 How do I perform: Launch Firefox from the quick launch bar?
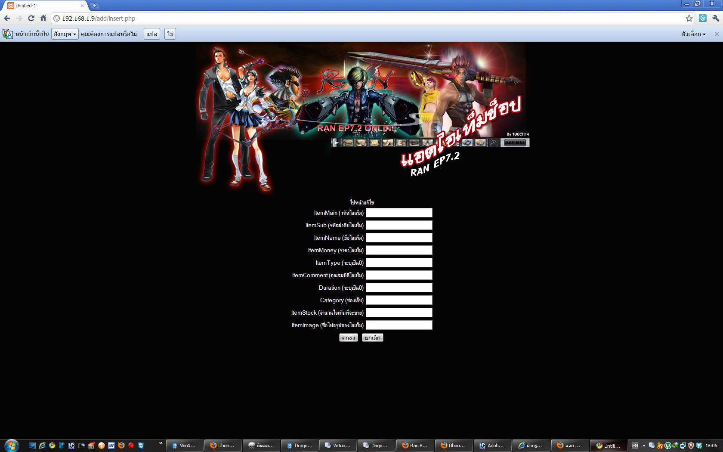(121, 446)
